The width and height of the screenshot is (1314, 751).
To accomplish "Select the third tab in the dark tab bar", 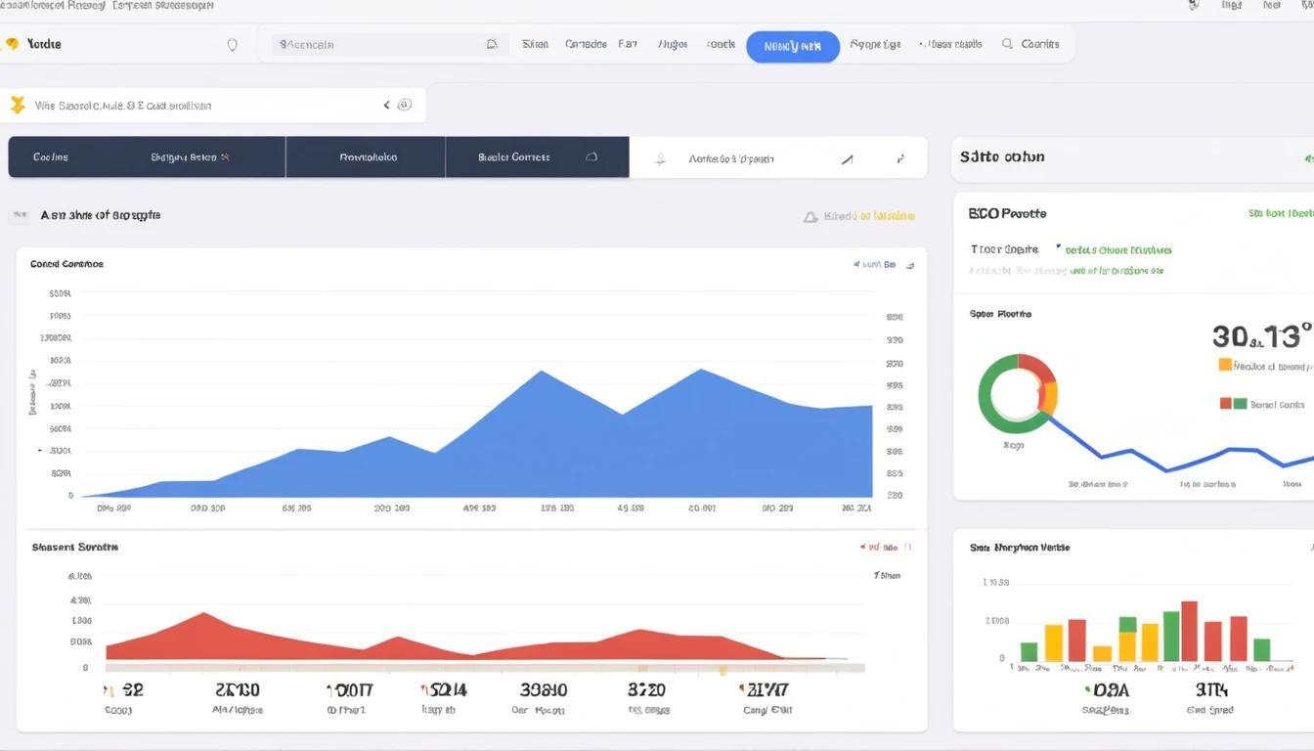I will 368,157.
